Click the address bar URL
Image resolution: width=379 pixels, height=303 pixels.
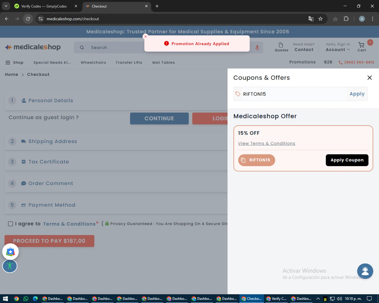pyautogui.click(x=73, y=19)
